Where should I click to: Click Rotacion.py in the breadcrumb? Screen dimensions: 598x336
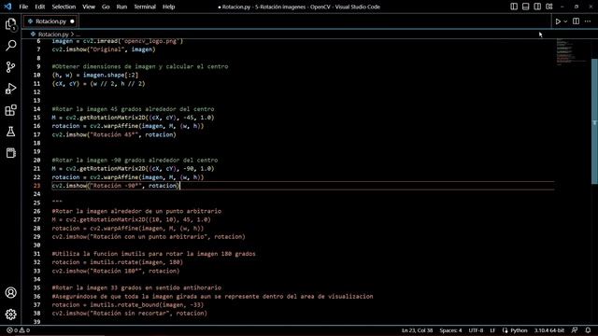[x=53, y=35]
